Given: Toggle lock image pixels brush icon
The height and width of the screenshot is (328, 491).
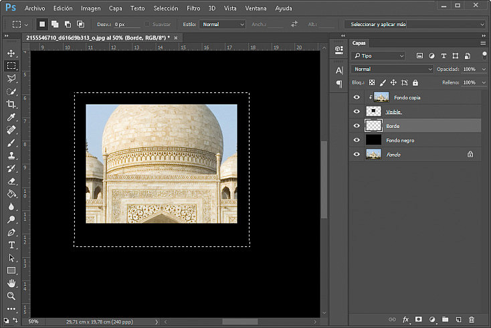Looking at the screenshot, I should [x=383, y=82].
